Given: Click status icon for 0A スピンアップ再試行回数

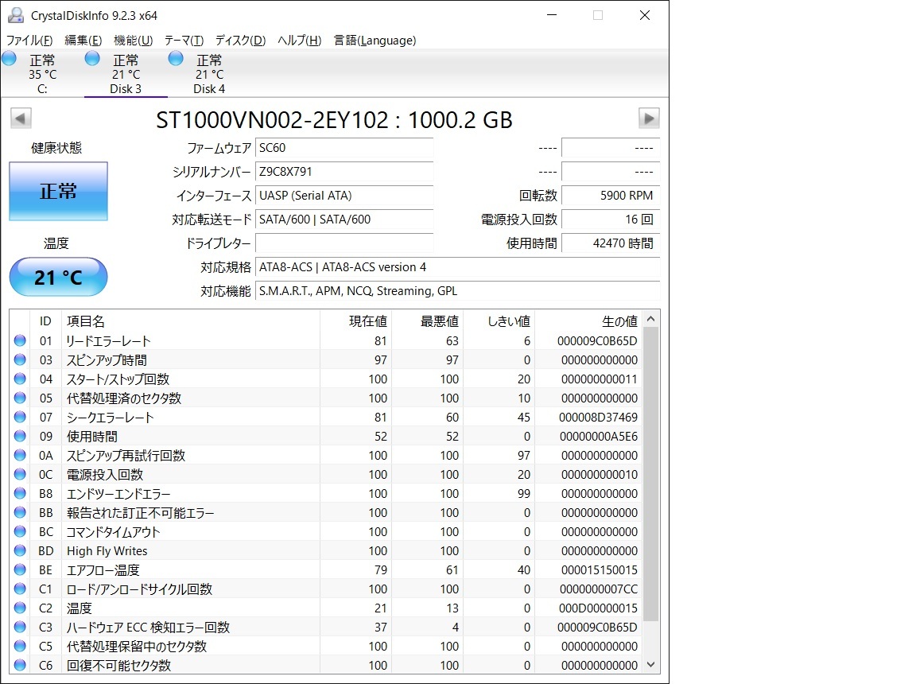Looking at the screenshot, I should coord(20,455).
